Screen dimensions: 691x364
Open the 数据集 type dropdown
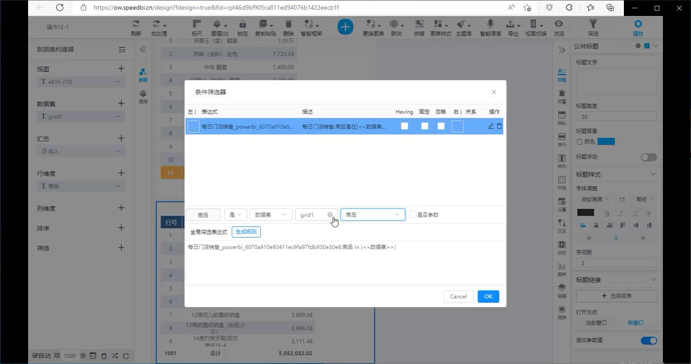pos(271,215)
